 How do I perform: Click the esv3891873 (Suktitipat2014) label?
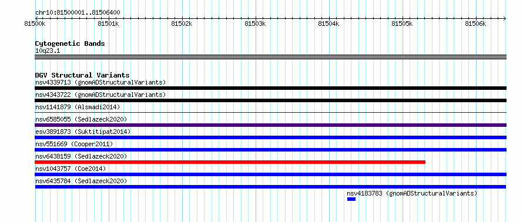coord(83,132)
